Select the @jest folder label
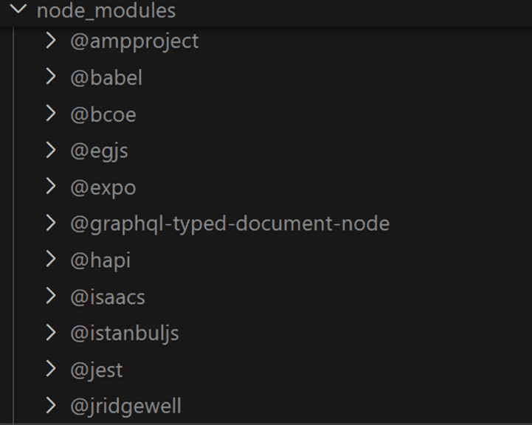The height and width of the screenshot is (425, 532). (x=97, y=370)
